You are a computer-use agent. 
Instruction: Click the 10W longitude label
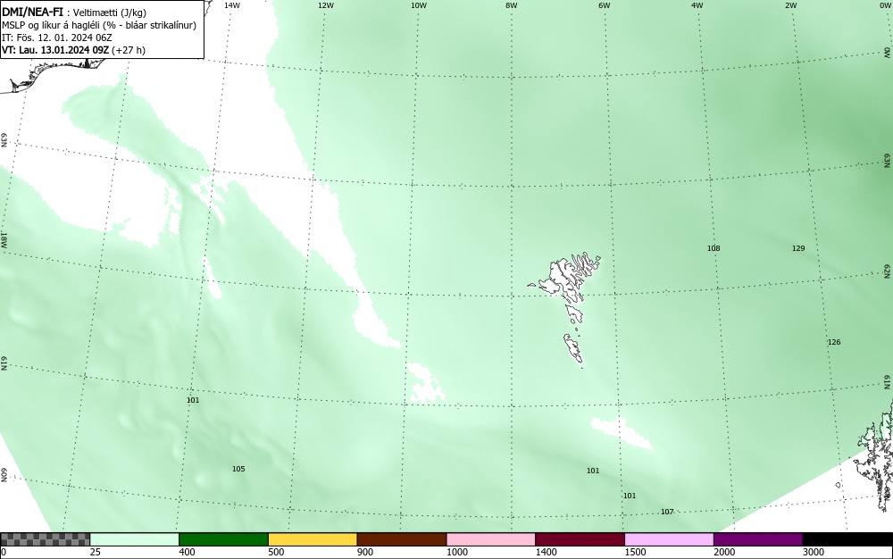coord(419,5)
